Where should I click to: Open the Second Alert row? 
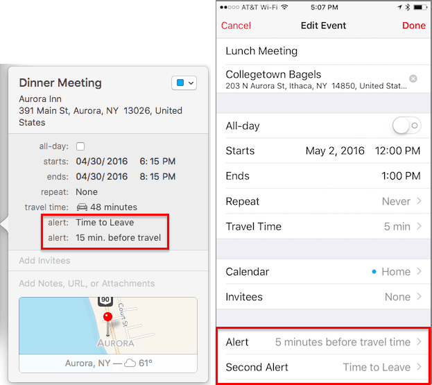click(323, 367)
